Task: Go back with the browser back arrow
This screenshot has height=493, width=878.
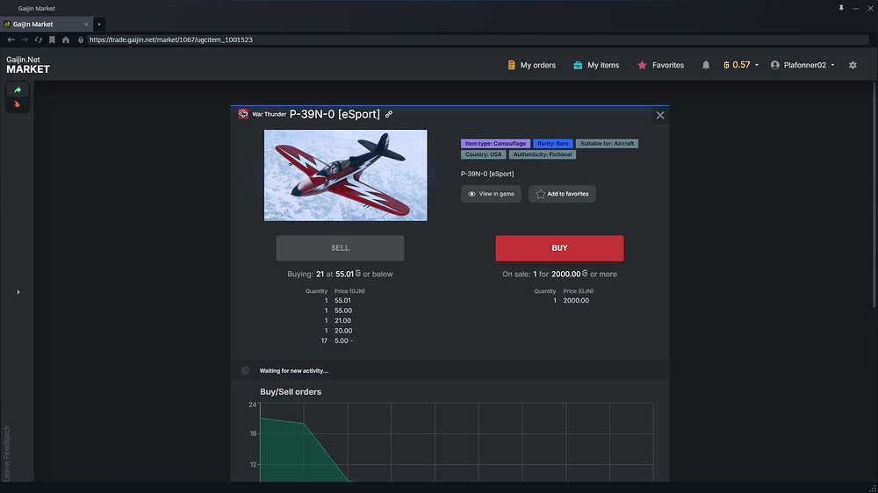Action: coord(11,39)
